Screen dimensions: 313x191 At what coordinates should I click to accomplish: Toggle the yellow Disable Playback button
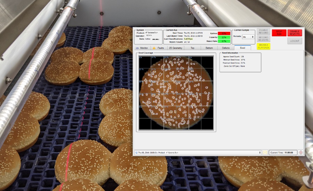[x=263, y=46]
